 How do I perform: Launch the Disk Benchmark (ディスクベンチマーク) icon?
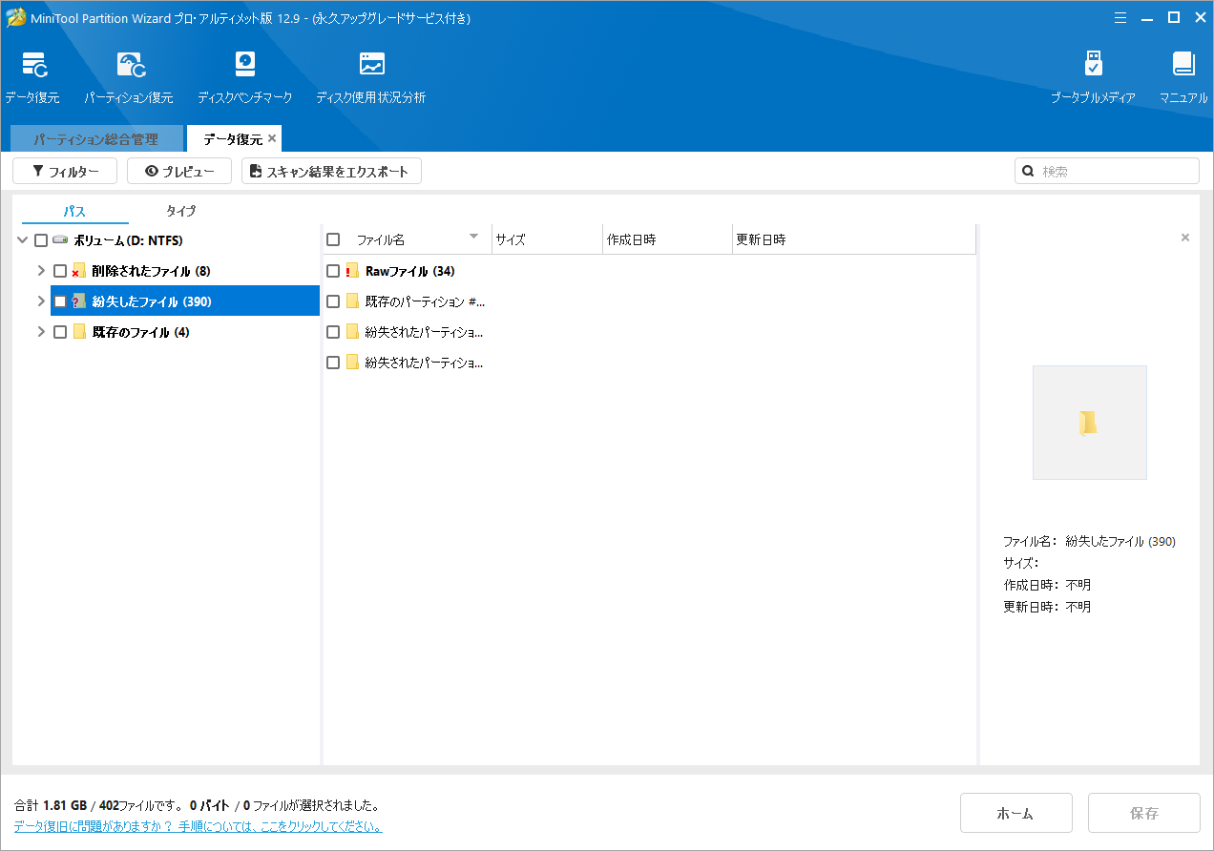(x=245, y=64)
